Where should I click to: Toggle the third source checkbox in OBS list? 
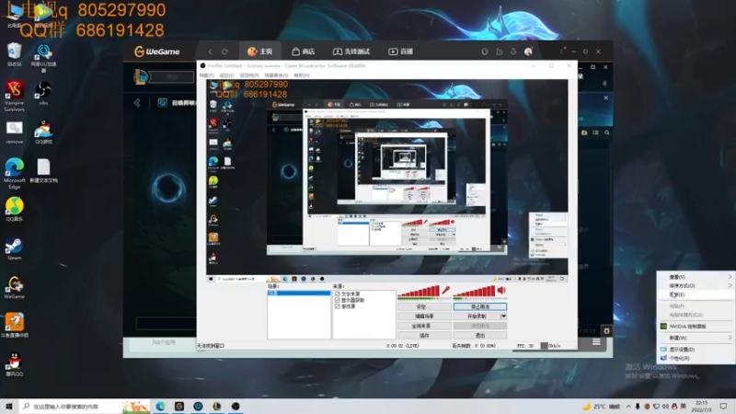(x=338, y=306)
